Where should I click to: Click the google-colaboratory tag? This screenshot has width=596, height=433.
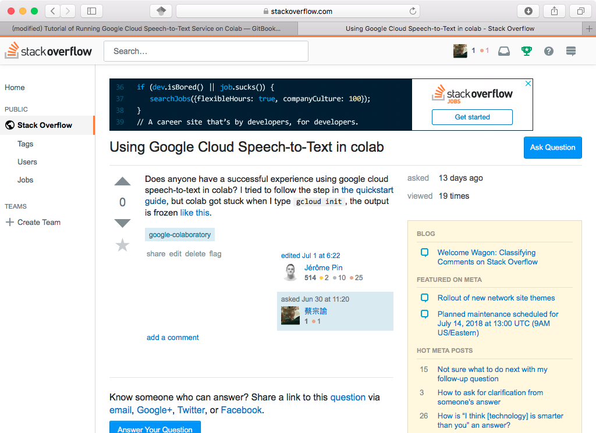[180, 235]
